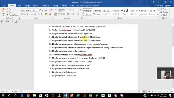174x98 pixels.
Task: Switch to Print Layout view in status bar
Action: pos(144,91)
